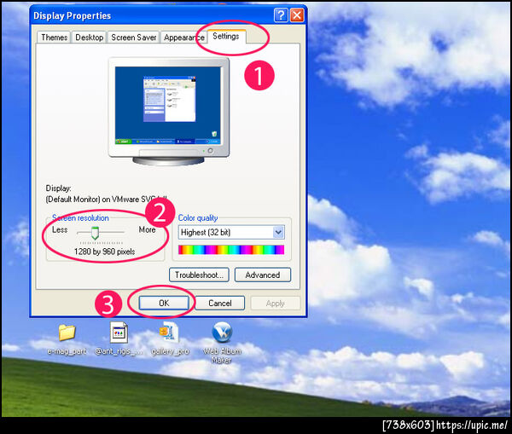
Task: Confirm with the OK button
Action: pos(164,304)
